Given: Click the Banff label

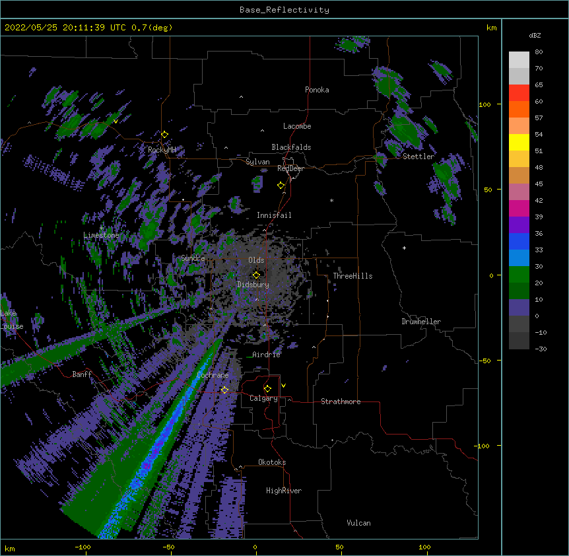Looking at the screenshot, I should (82, 374).
